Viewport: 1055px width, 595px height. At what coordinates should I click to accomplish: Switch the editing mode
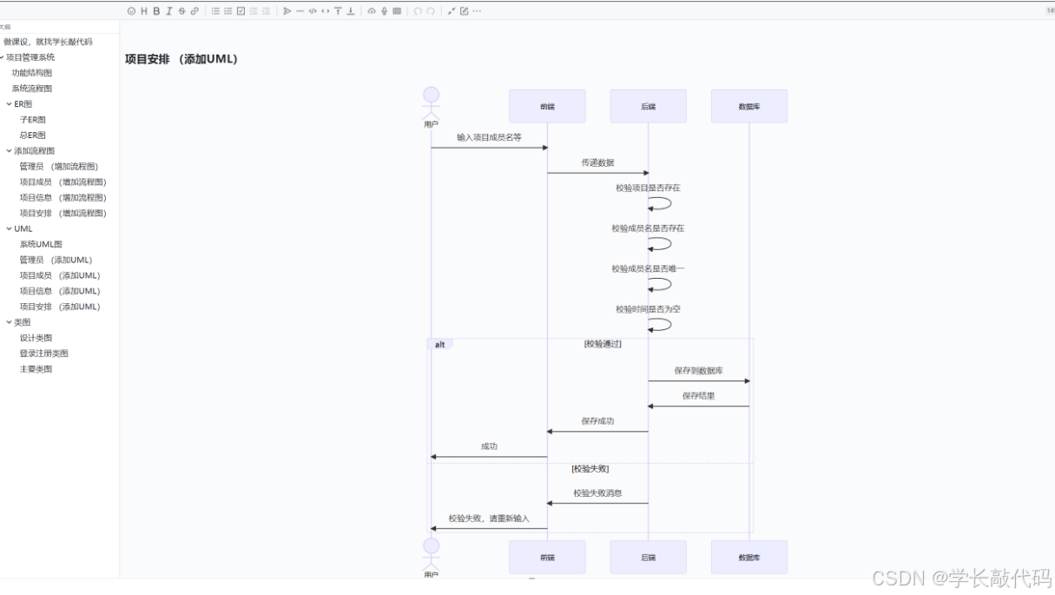click(x=464, y=11)
